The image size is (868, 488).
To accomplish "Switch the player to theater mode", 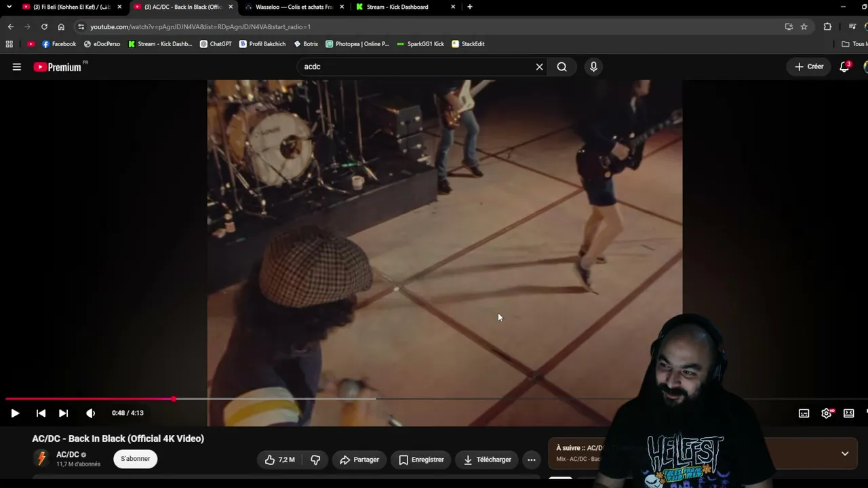I will coord(848,413).
